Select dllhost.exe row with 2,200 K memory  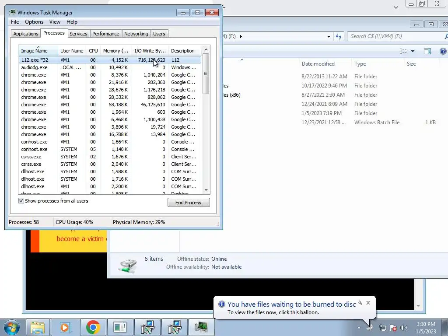(x=110, y=186)
